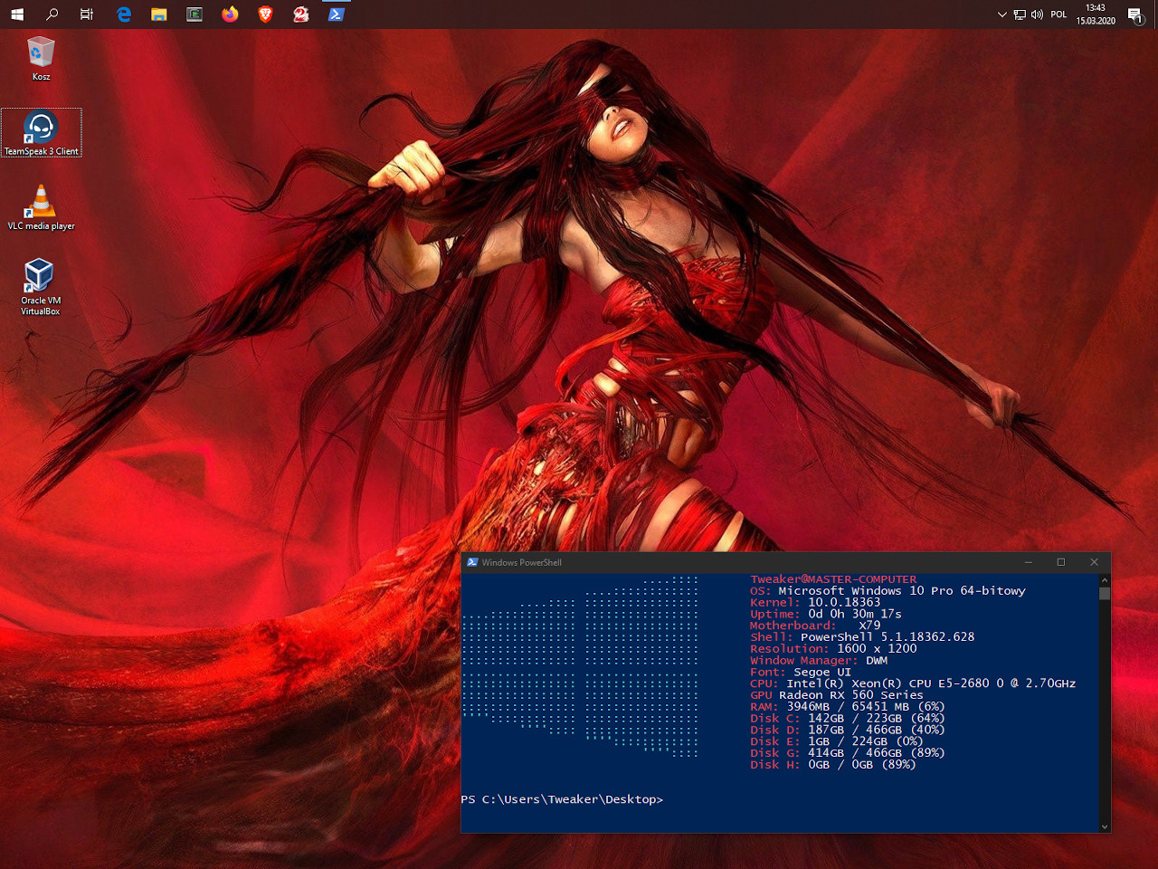Select TeamSpeak 3 Client desktop shortcut
This screenshot has width=1158, height=869.
coord(42,133)
